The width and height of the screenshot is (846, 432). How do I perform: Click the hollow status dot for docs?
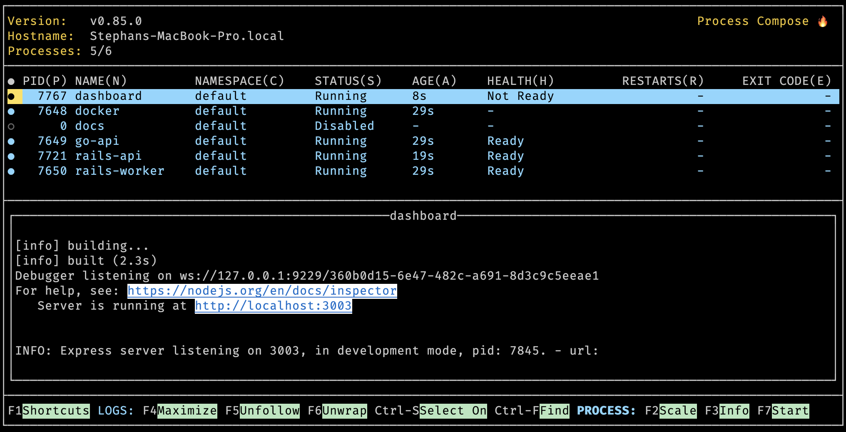[11, 127]
